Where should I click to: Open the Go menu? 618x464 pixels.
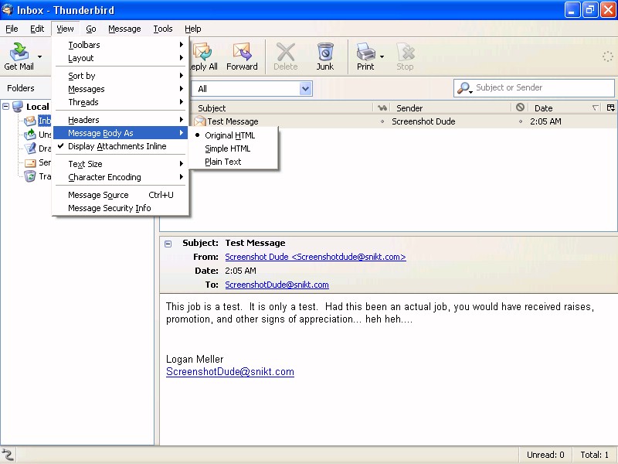(x=91, y=29)
